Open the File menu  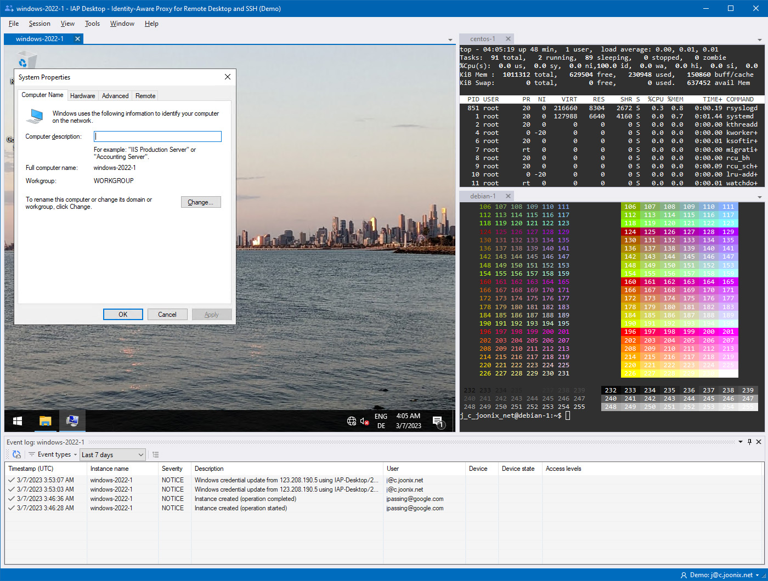click(14, 24)
